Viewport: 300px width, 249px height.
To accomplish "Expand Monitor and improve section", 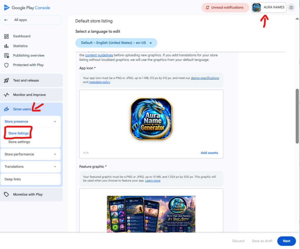I will coord(31,95).
